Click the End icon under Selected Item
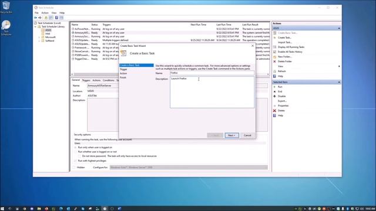Viewport: 376px width, 211px height. (275, 91)
